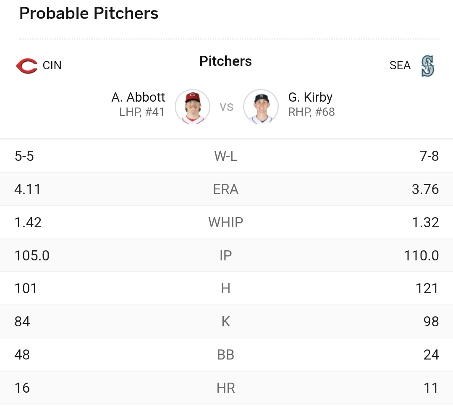Select the IP stat row label

tap(225, 255)
